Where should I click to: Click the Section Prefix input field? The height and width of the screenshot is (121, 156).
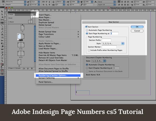(106, 40)
